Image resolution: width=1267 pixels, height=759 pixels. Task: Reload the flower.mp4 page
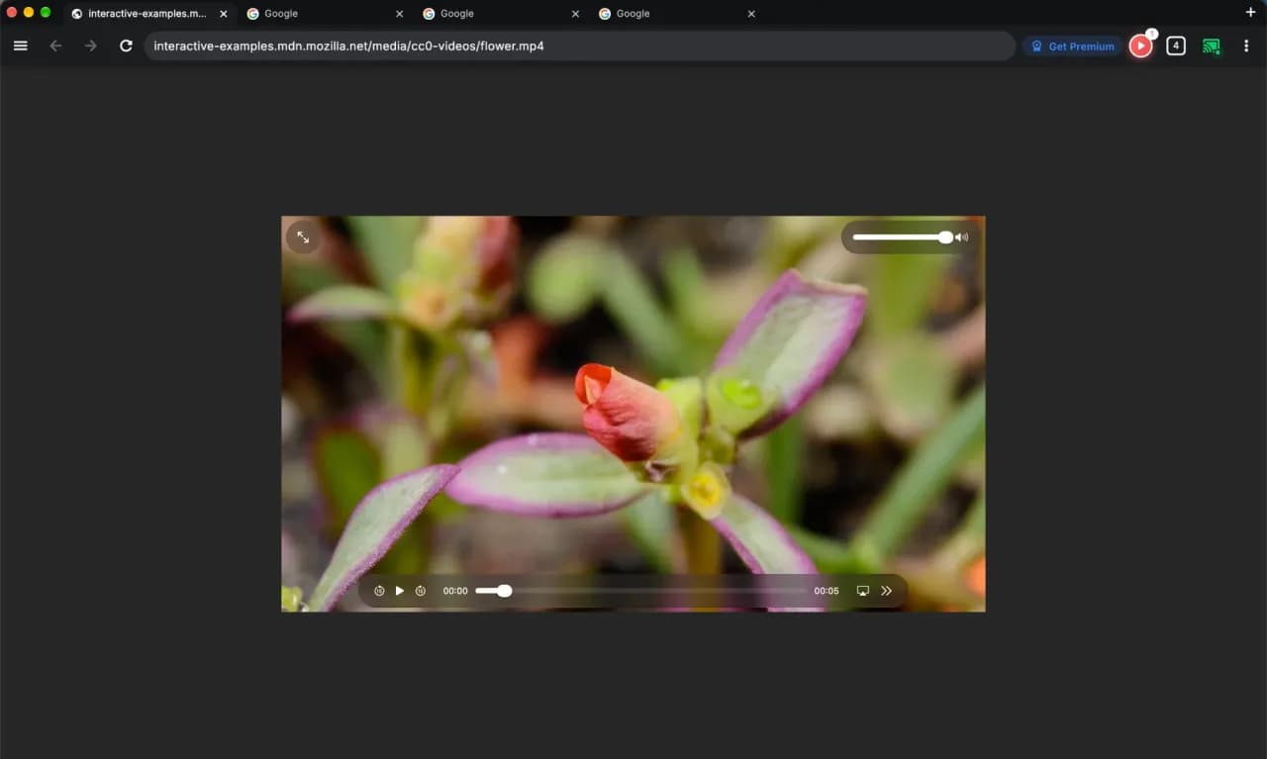pyautogui.click(x=126, y=46)
